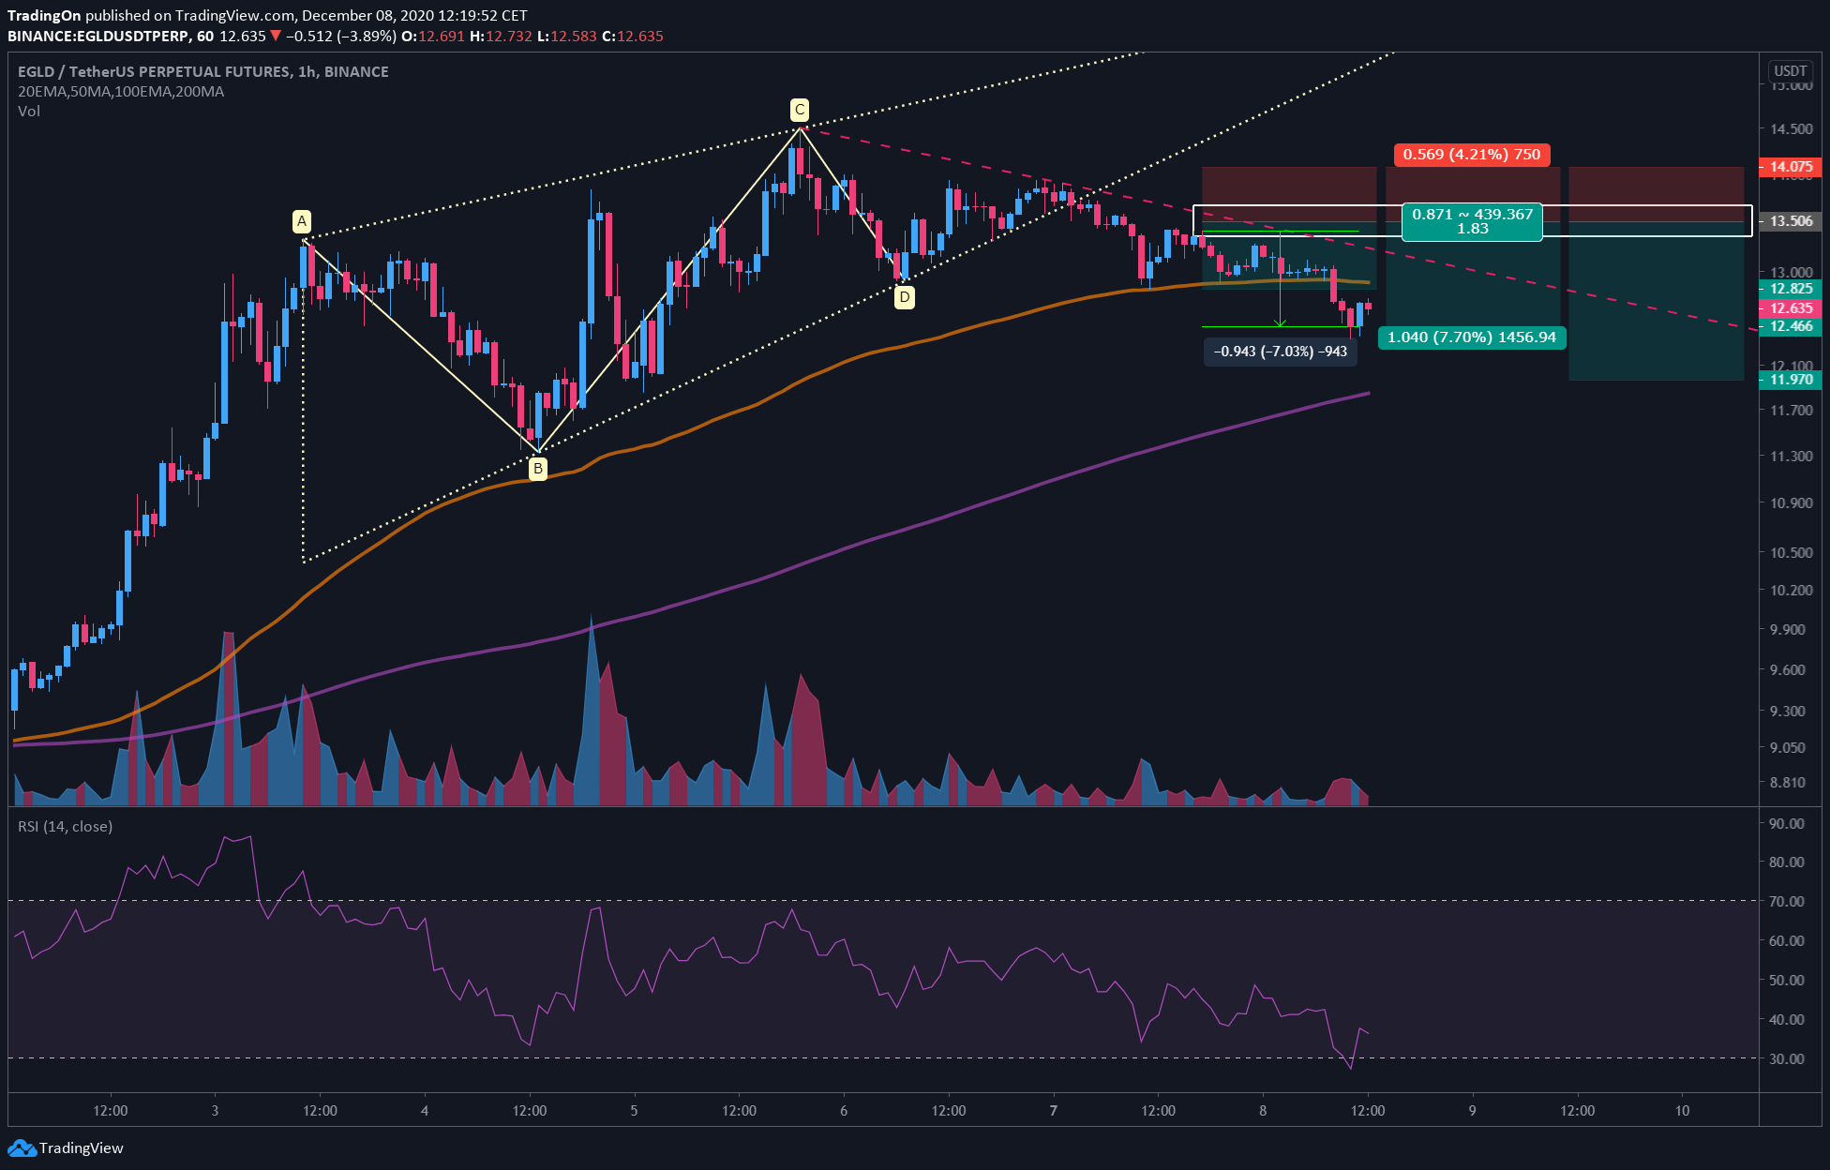Click the L:12.583 low value

coord(567,36)
